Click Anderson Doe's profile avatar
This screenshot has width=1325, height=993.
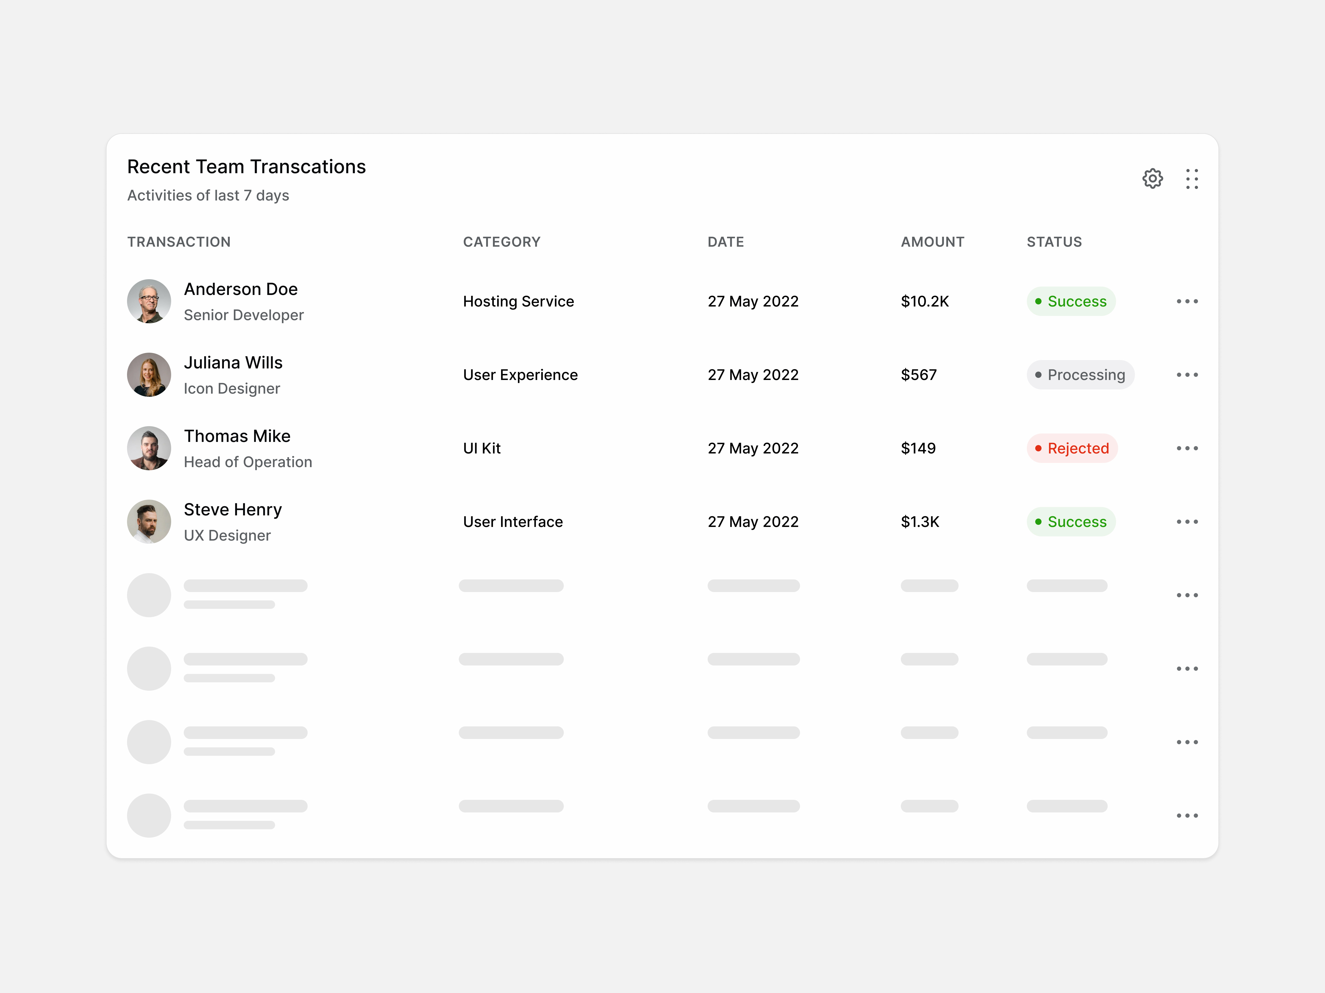149,301
